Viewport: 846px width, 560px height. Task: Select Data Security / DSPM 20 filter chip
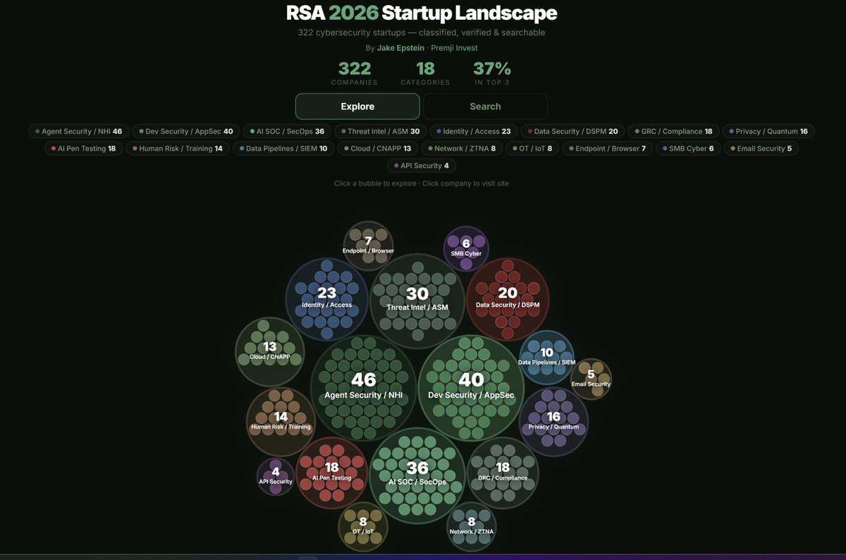tap(572, 131)
